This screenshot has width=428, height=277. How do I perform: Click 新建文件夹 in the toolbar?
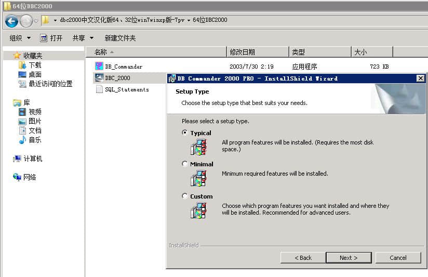[120, 38]
